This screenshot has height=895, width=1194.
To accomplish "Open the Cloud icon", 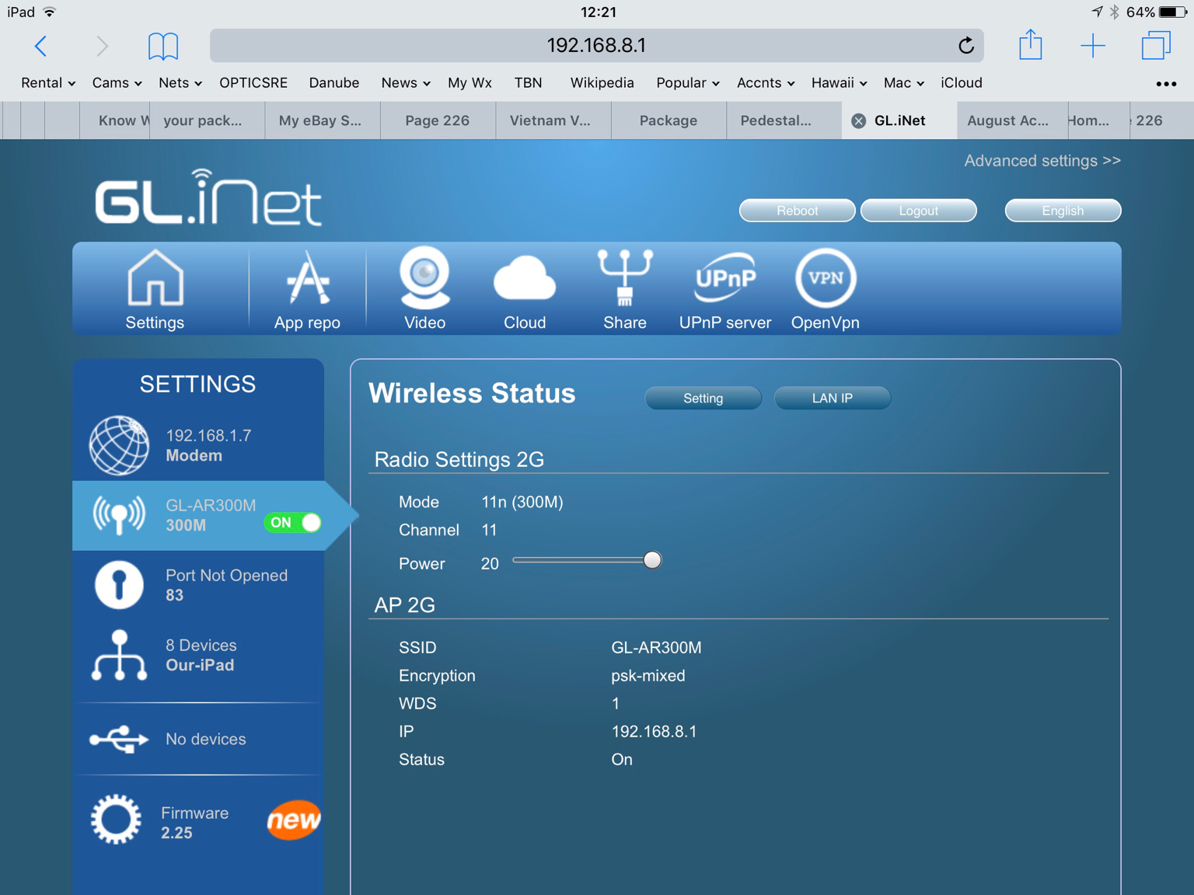I will coord(525,289).
